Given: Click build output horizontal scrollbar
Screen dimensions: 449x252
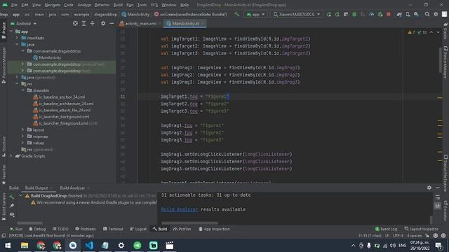Looking at the screenshot, I should coord(189,223).
